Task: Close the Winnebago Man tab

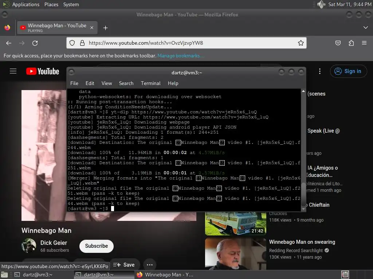Action: (92, 28)
